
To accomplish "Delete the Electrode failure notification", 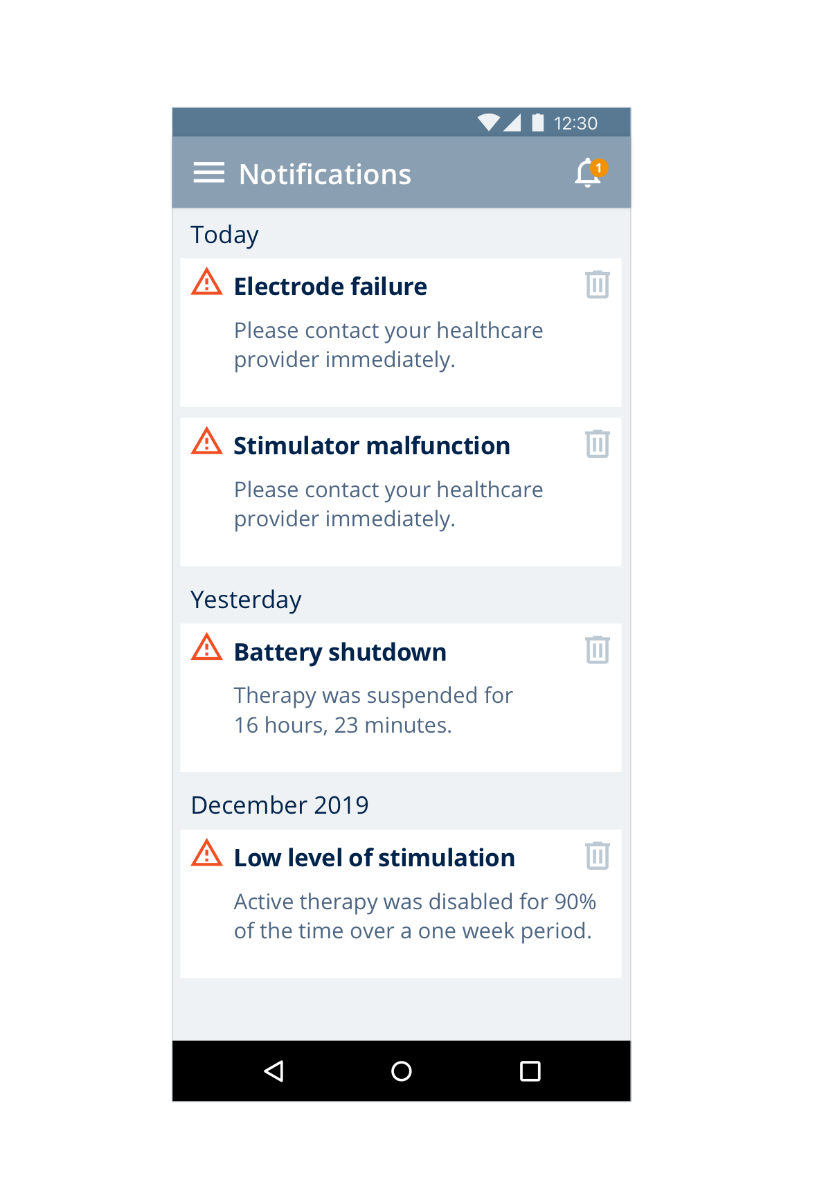I will [597, 285].
